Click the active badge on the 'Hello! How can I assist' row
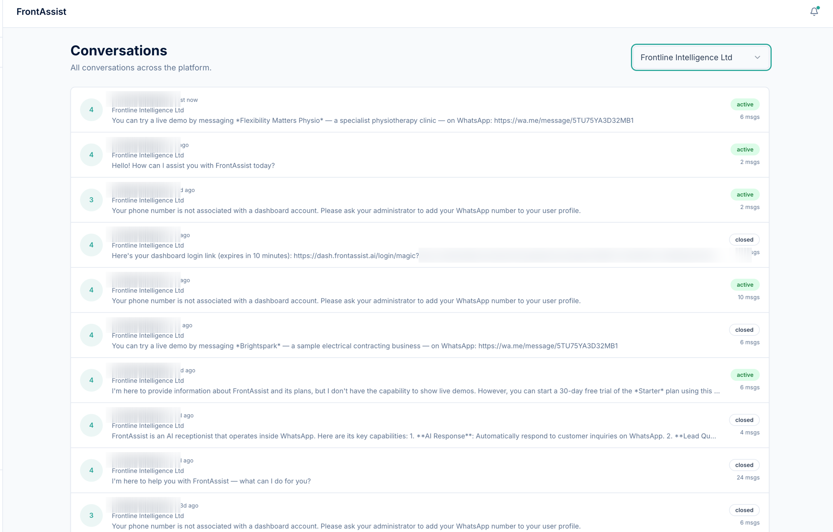Image resolution: width=833 pixels, height=532 pixels. 745,149
